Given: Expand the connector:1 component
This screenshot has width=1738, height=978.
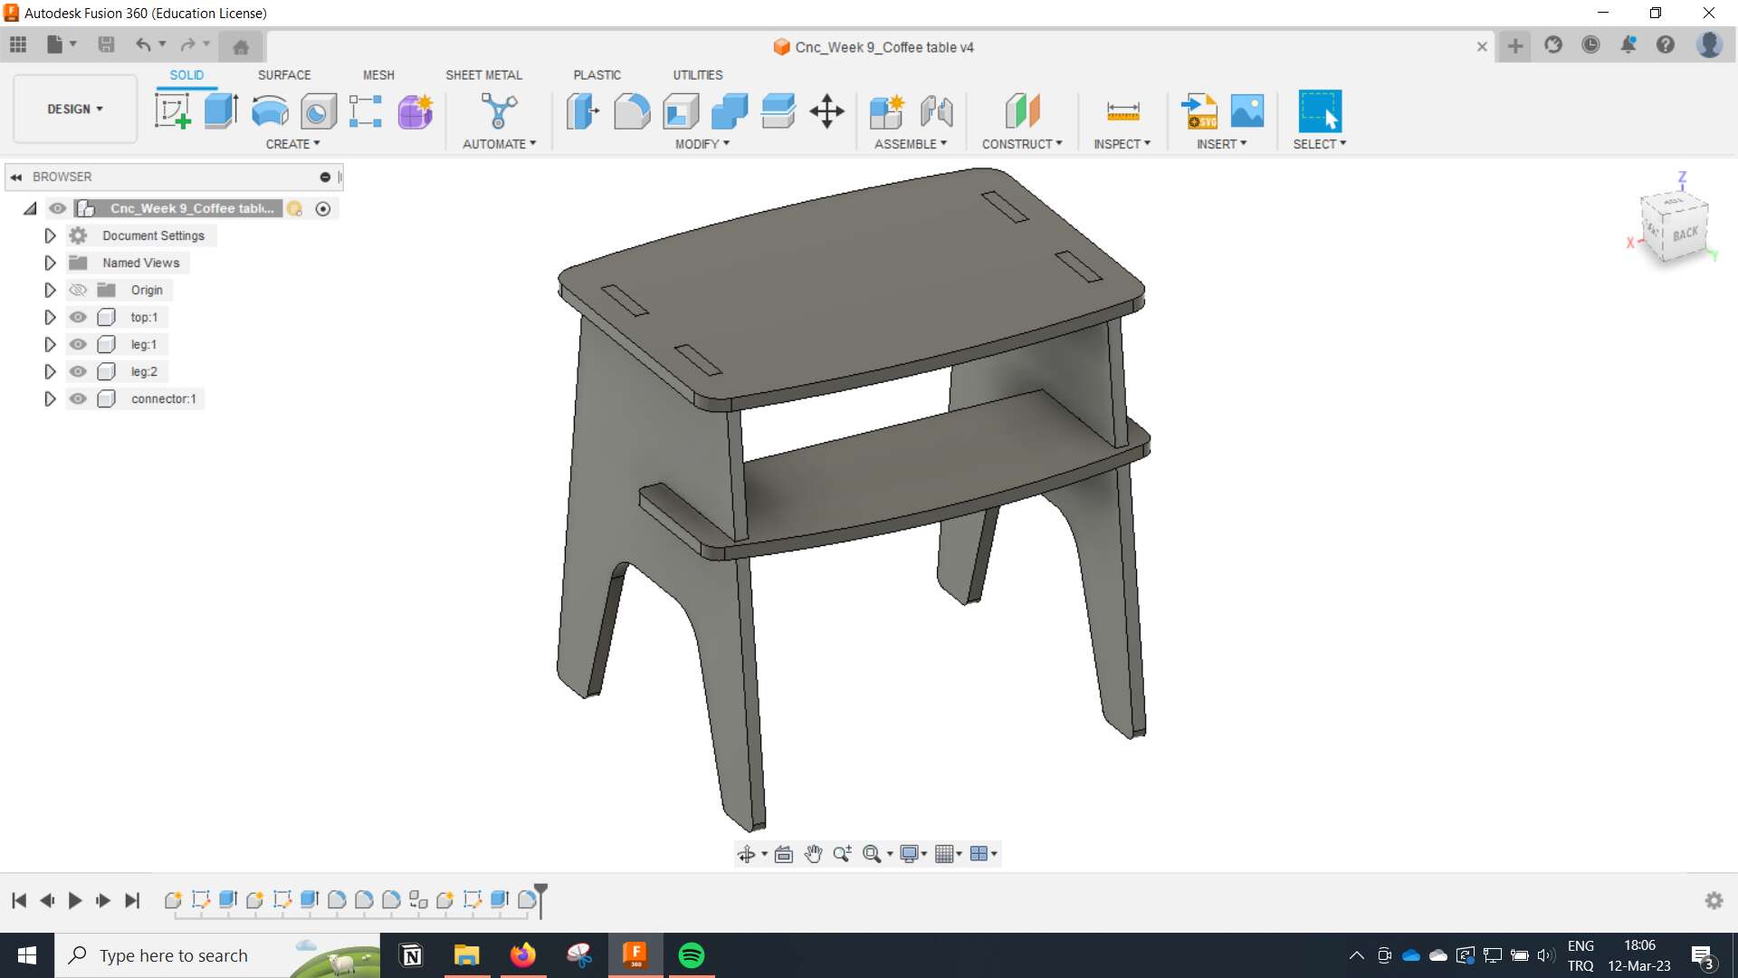Looking at the screenshot, I should [x=50, y=398].
